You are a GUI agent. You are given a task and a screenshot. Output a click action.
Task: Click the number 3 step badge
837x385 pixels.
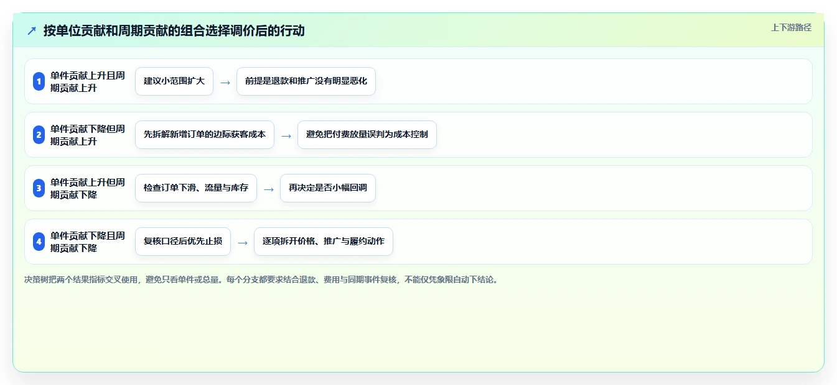click(39, 188)
